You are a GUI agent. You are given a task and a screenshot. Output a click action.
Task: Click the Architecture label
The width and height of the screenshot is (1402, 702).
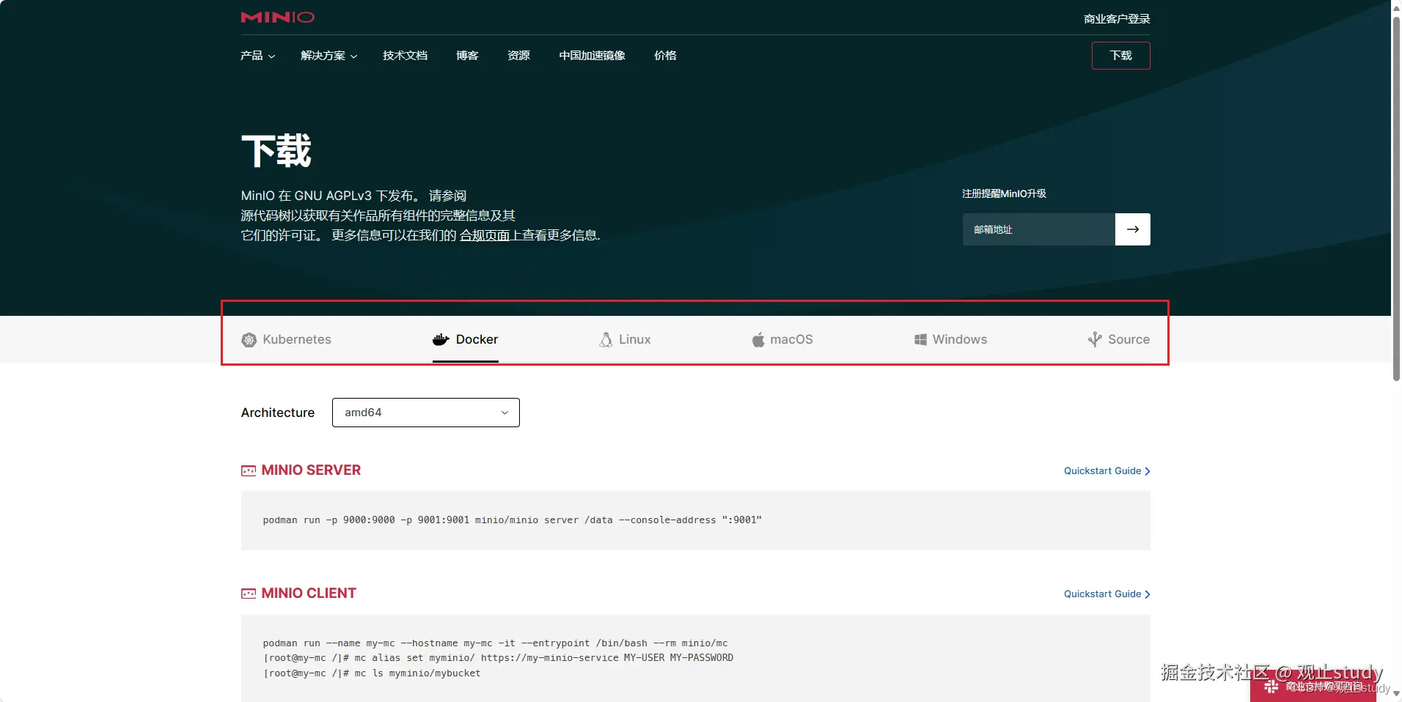coord(278,413)
